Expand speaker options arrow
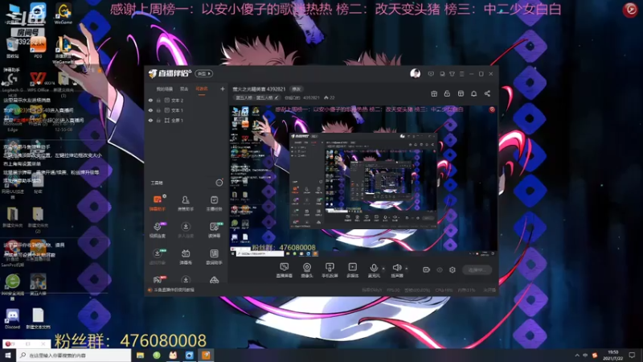Screen dimensions: 643x362 tap(407, 269)
